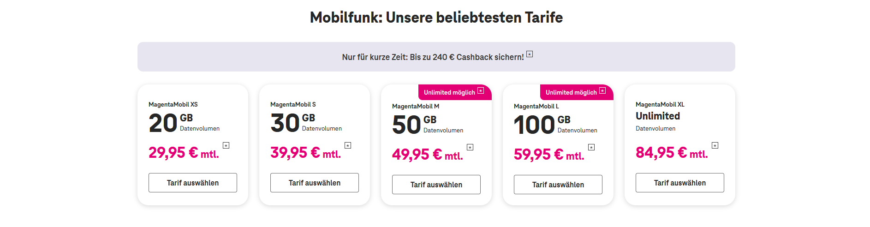Select Tarif auswählen for MagentaMobil S
870x227 pixels.
(x=315, y=183)
